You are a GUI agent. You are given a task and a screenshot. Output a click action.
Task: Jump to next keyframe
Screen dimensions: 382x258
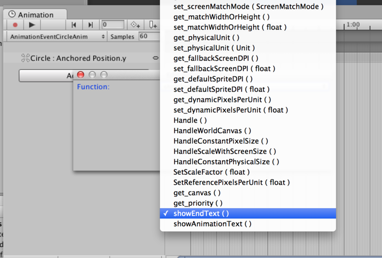91,25
